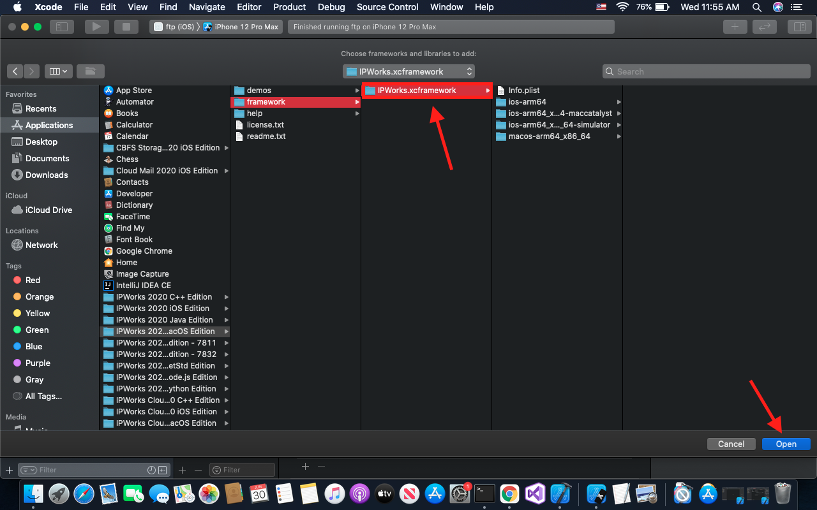Click Wi-Fi icon in menu bar
This screenshot has height=510, width=817.
(x=622, y=7)
